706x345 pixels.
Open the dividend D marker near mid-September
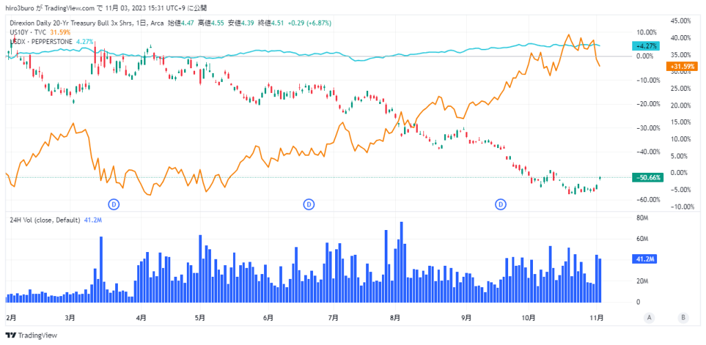click(501, 204)
